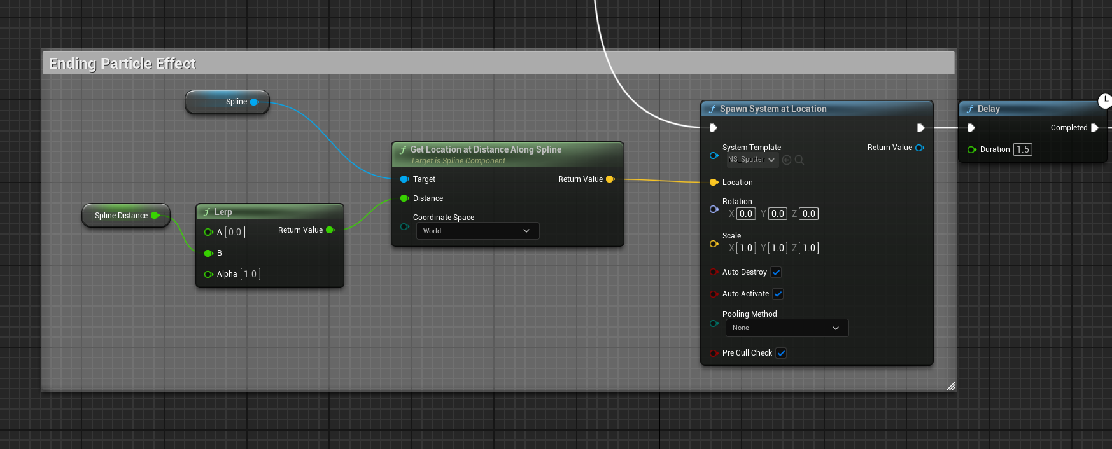Image resolution: width=1112 pixels, height=449 pixels.
Task: Click Browse to asset magnifier icon
Action: (799, 160)
